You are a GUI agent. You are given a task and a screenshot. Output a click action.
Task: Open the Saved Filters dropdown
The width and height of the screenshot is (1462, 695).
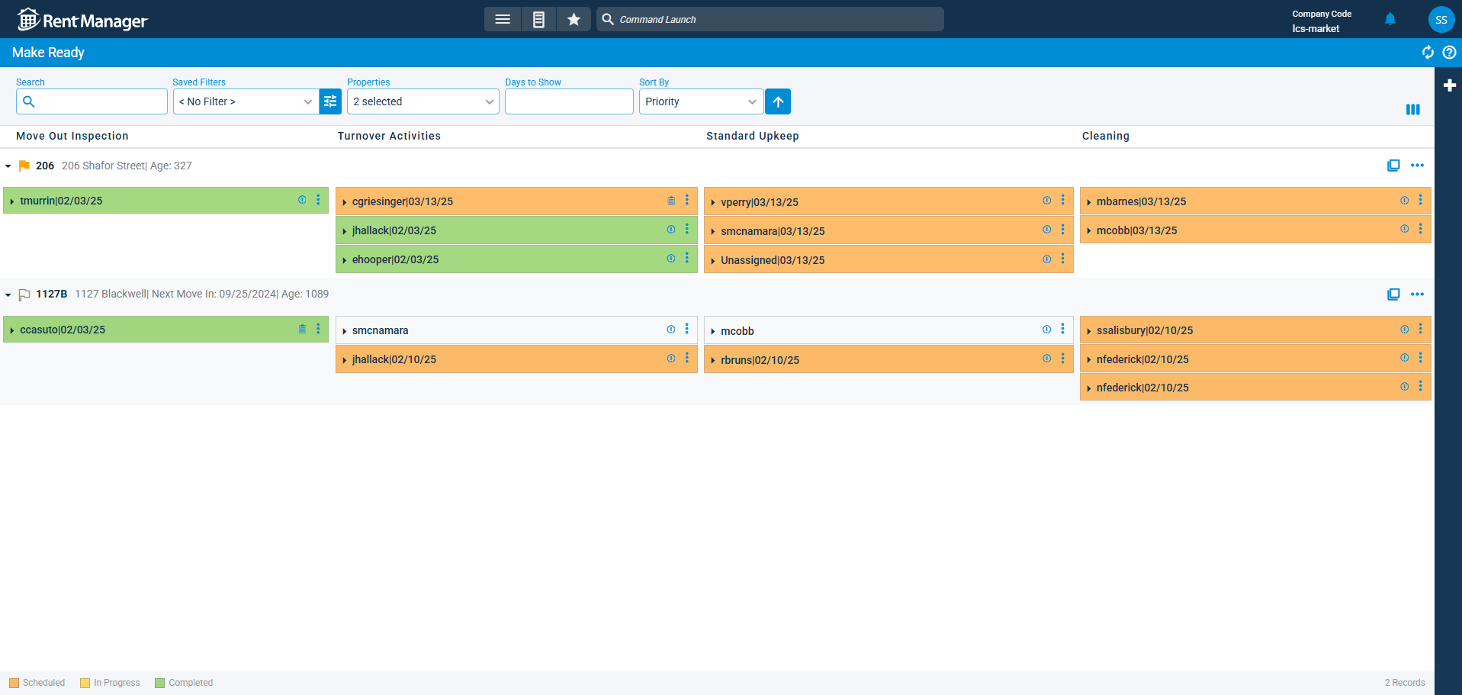[246, 101]
